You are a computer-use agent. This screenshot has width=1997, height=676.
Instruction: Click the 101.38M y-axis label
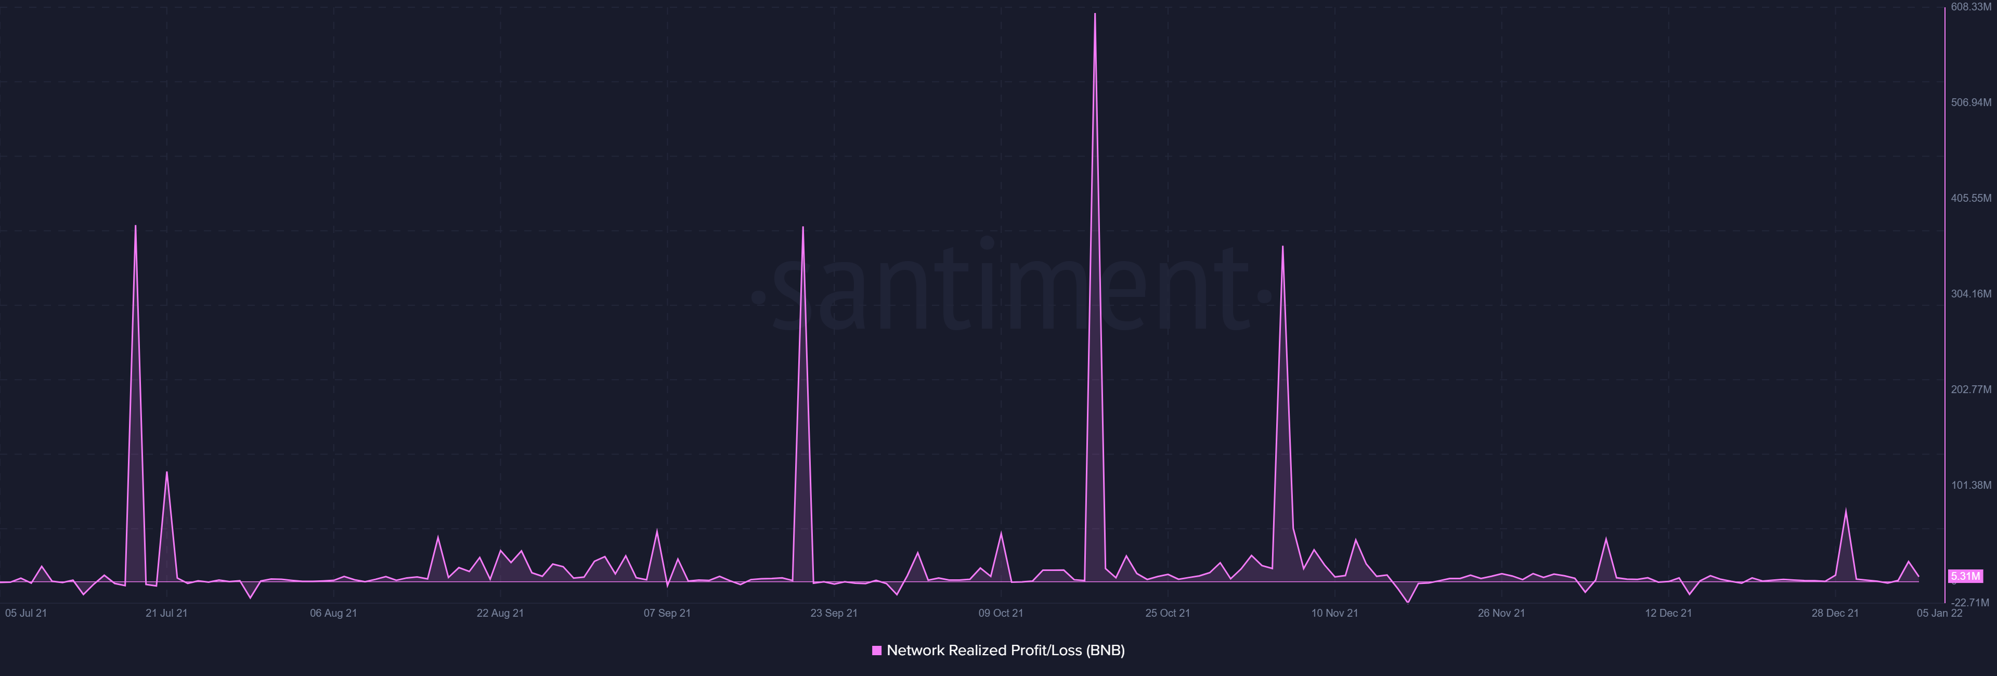(1970, 485)
